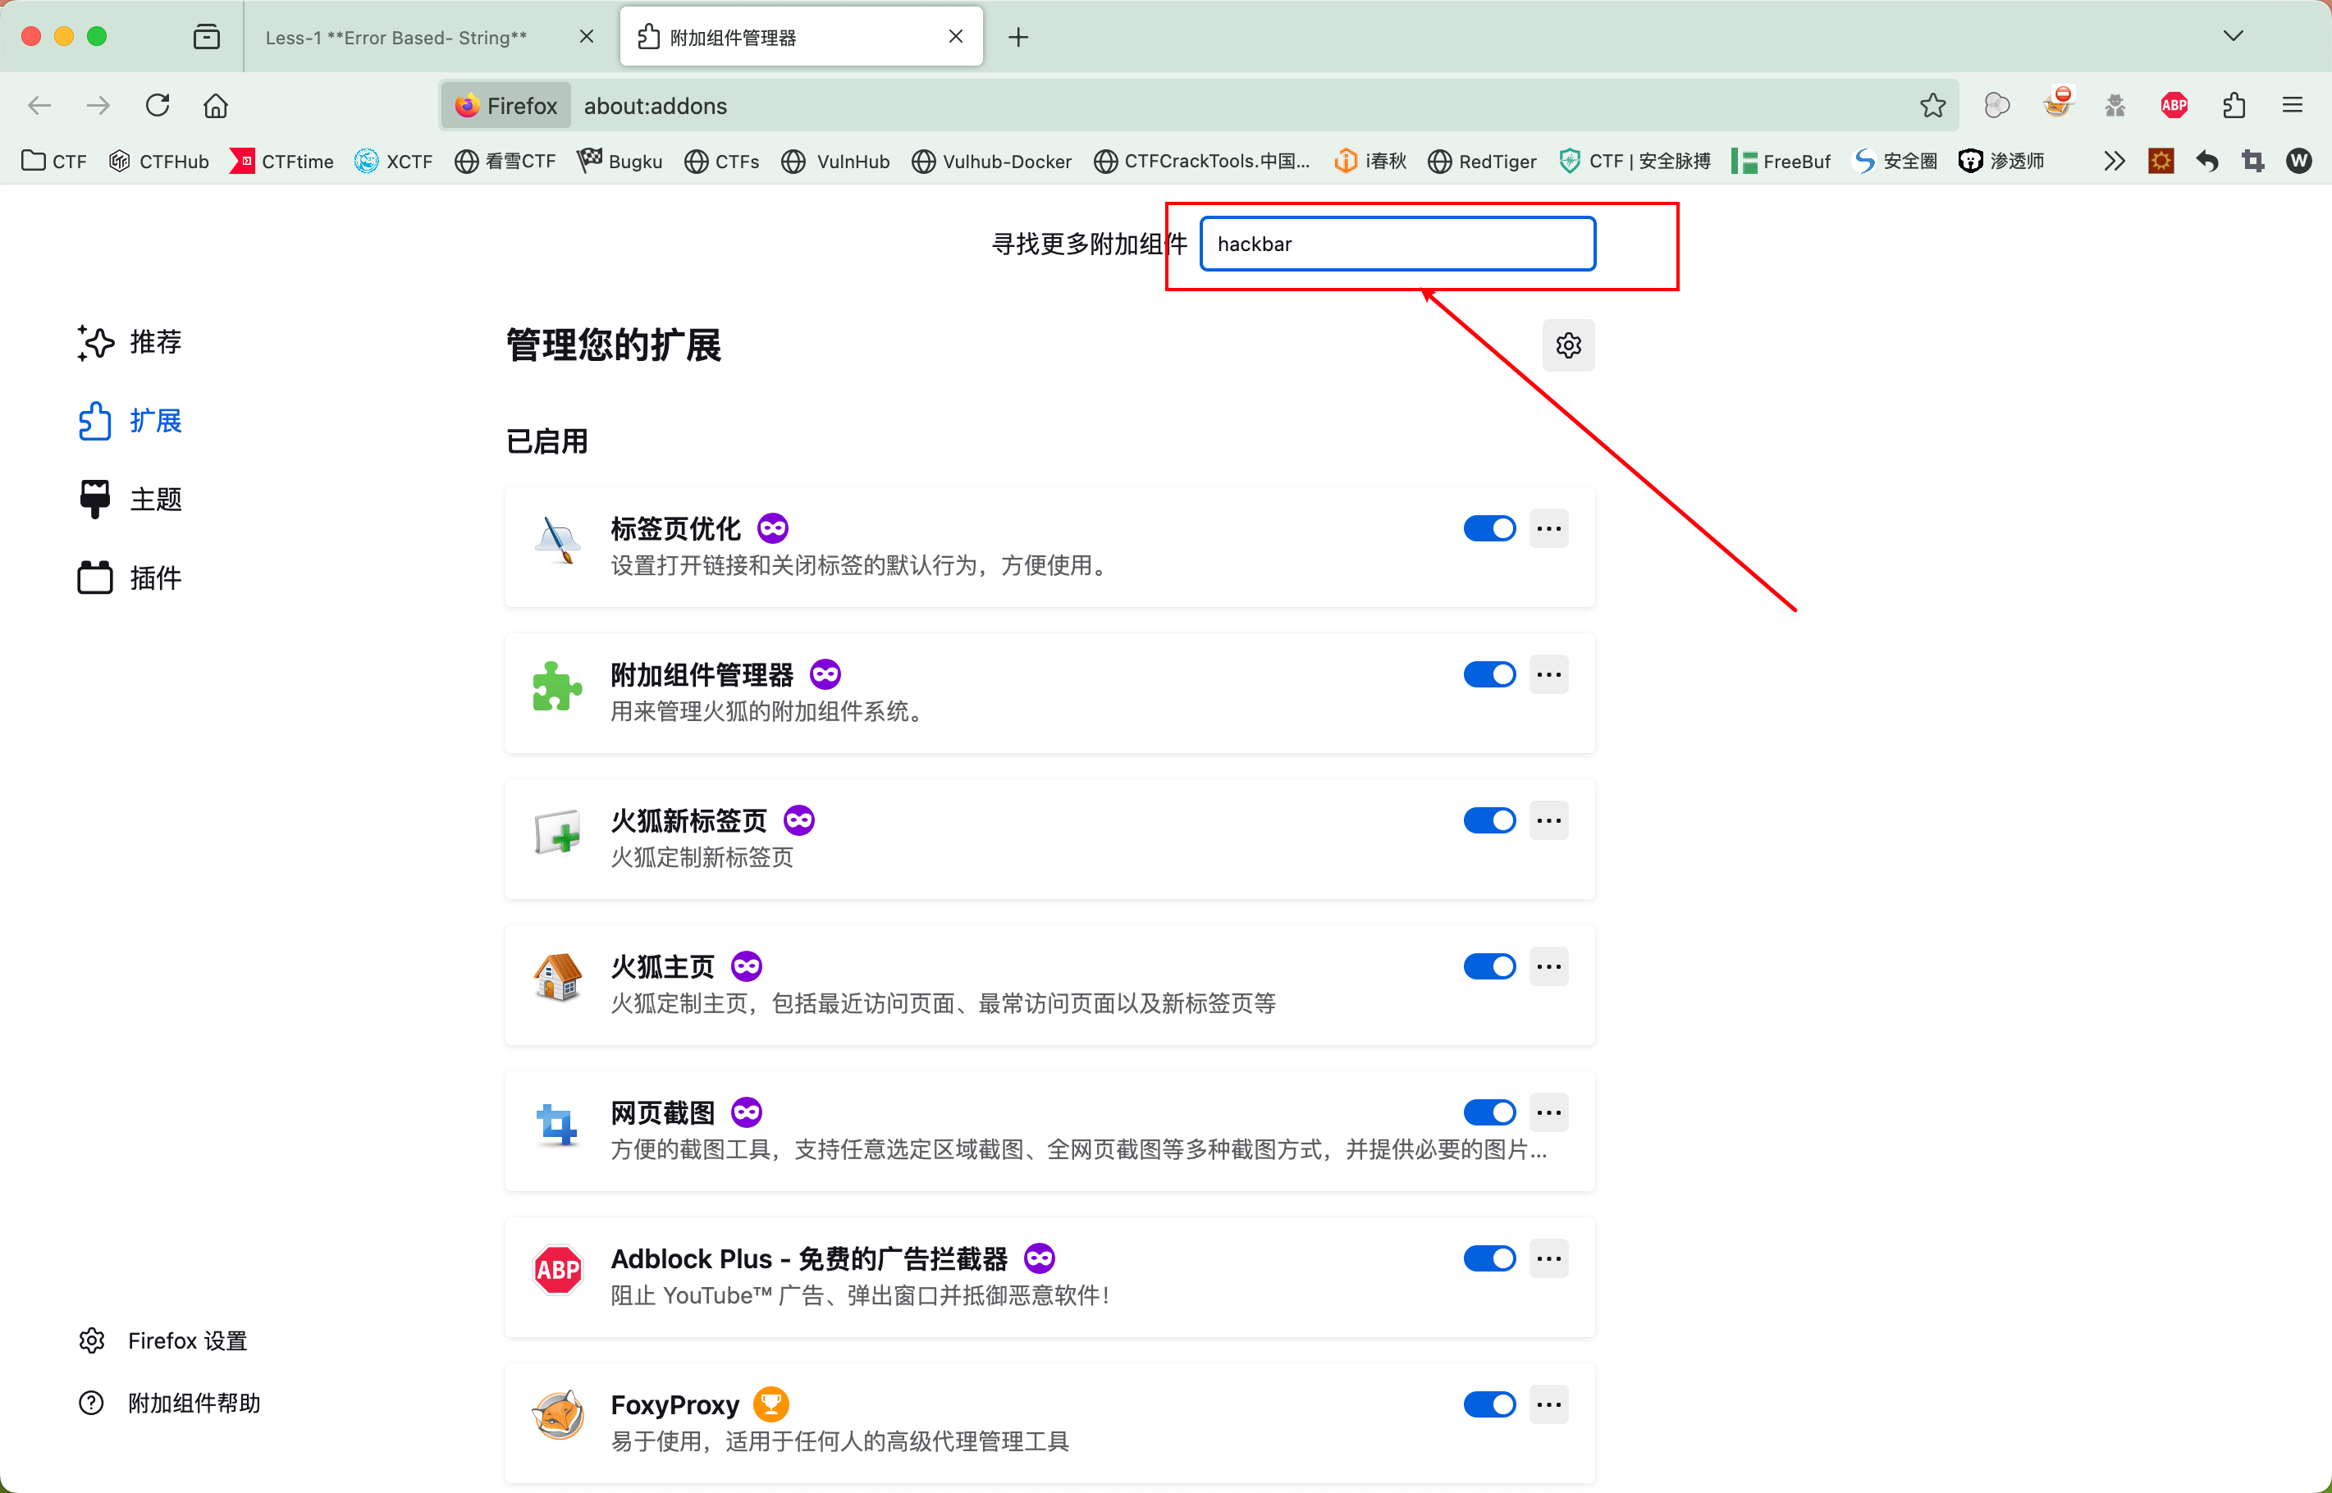Click the hackbar search field
This screenshot has height=1493, width=2332.
(x=1397, y=244)
